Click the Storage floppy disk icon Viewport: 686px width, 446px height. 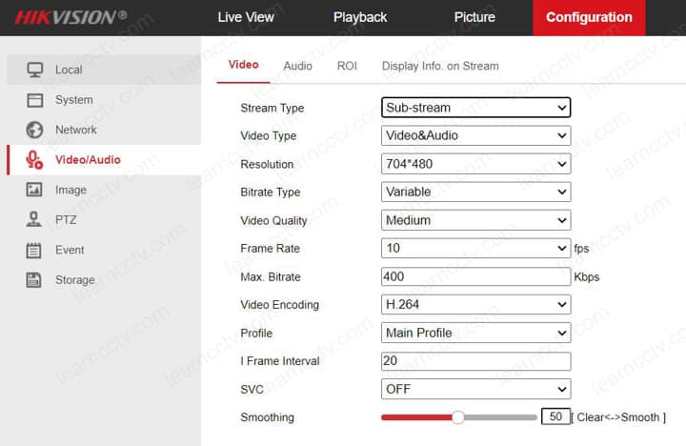[35, 280]
